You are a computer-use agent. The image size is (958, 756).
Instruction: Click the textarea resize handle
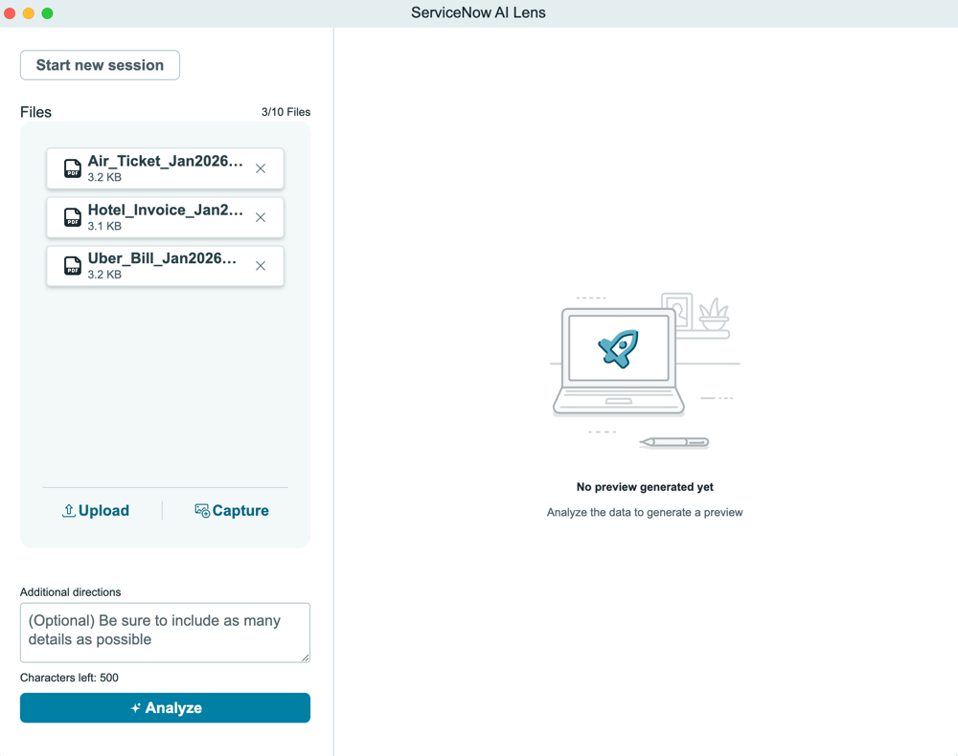(x=306, y=657)
